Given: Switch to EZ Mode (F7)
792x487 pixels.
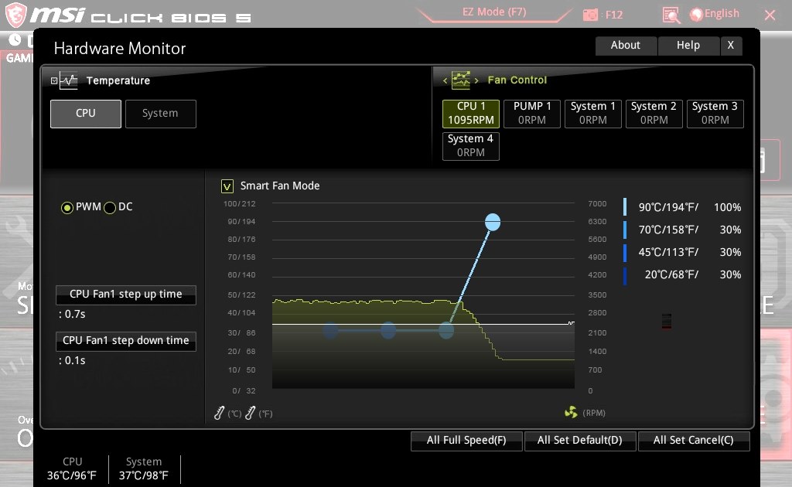Looking at the screenshot, I should [494, 12].
